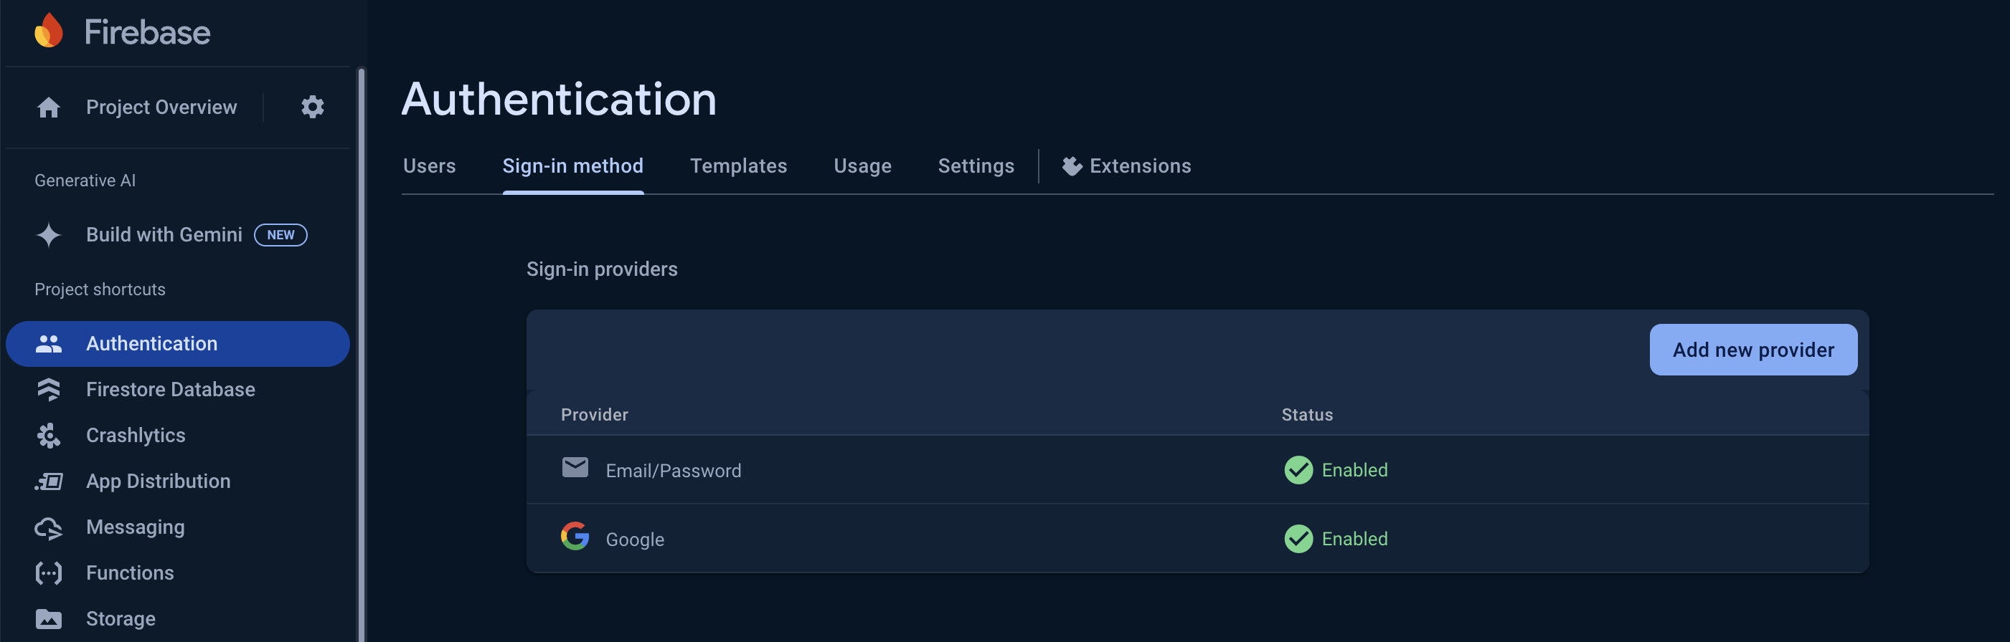Click the Authentication people icon in sidebar
This screenshot has width=2010, height=642.
48,344
